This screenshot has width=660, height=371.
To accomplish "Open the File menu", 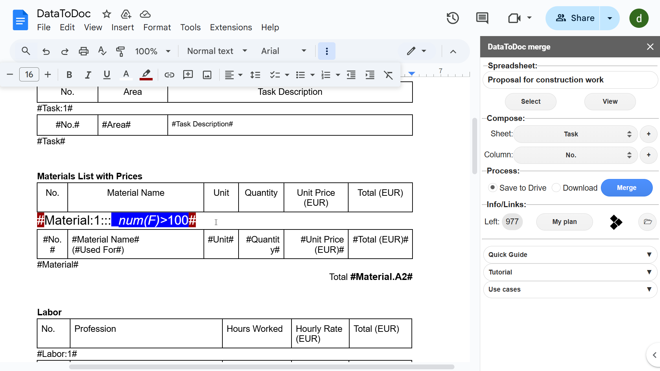I will (x=44, y=27).
